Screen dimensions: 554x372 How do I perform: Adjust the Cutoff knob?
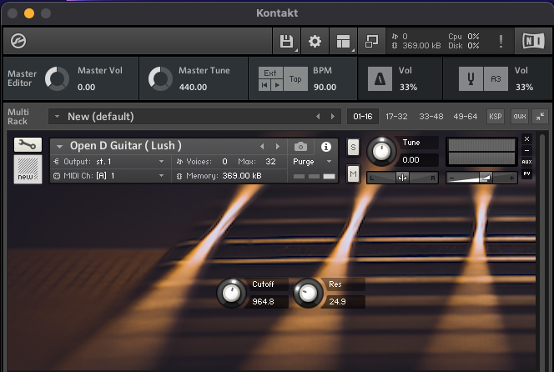click(231, 294)
